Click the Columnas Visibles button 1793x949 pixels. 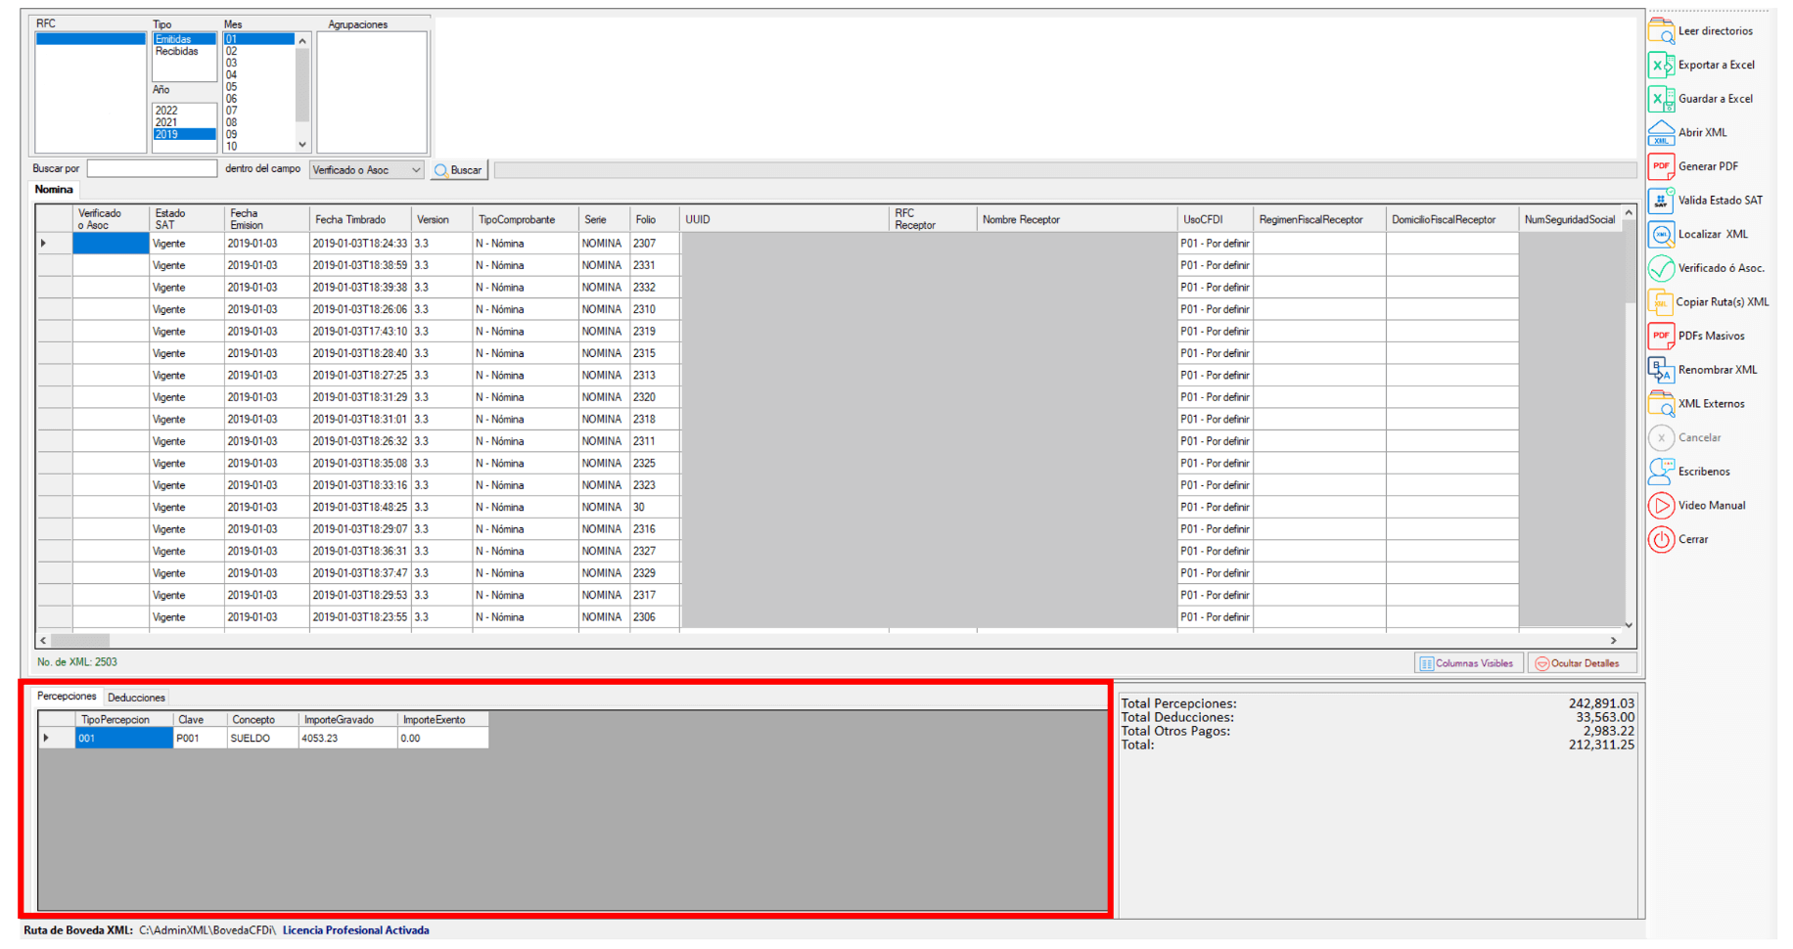tap(1467, 663)
